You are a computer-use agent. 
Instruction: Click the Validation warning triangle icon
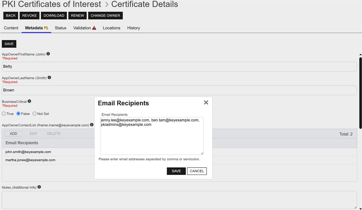tap(94, 28)
